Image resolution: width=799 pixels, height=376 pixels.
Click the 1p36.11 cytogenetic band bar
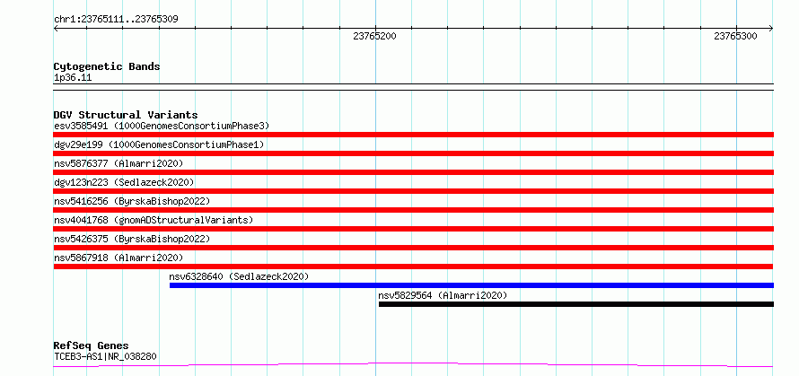point(413,87)
